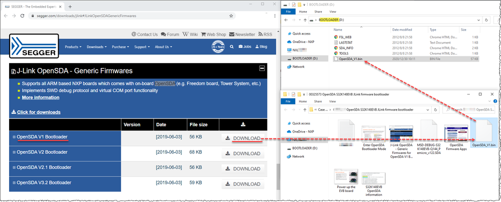Expand OpenSDA V2 Bootloader row
The height and width of the screenshot is (202, 501).
14,152
